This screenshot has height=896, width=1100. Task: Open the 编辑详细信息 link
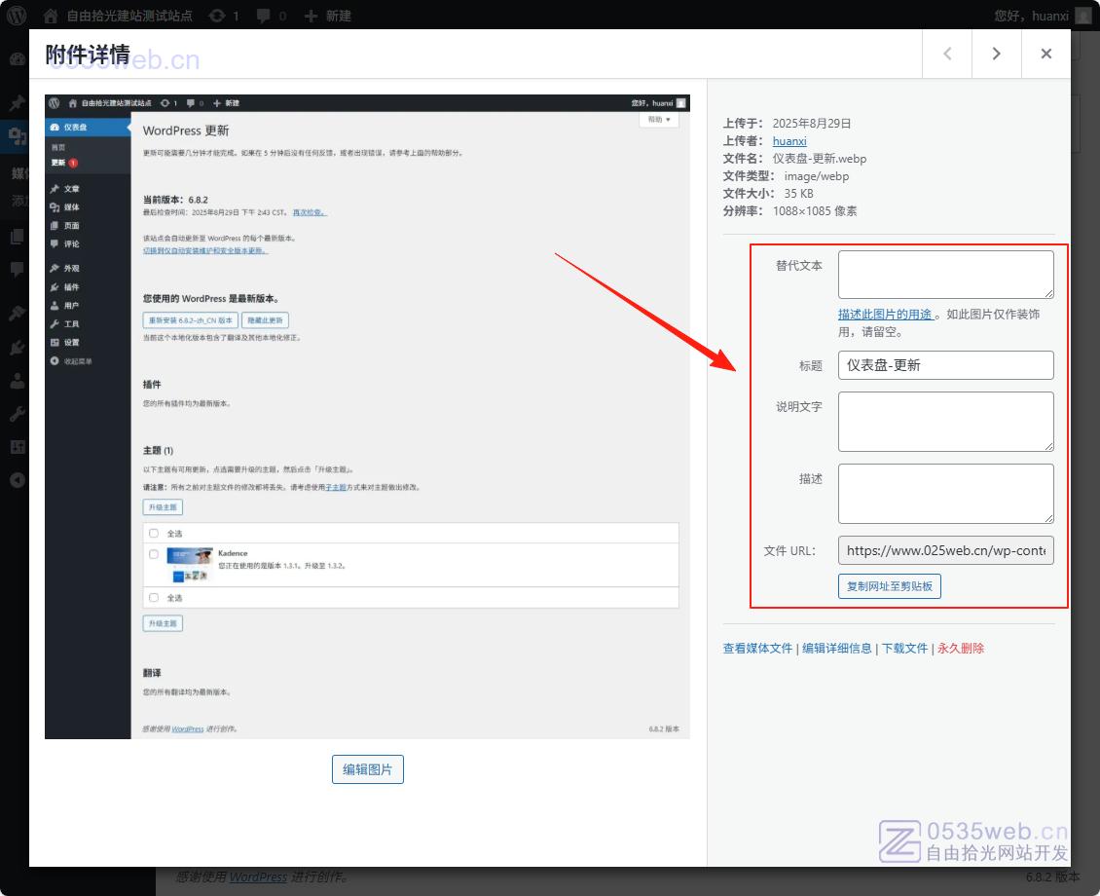coord(836,649)
